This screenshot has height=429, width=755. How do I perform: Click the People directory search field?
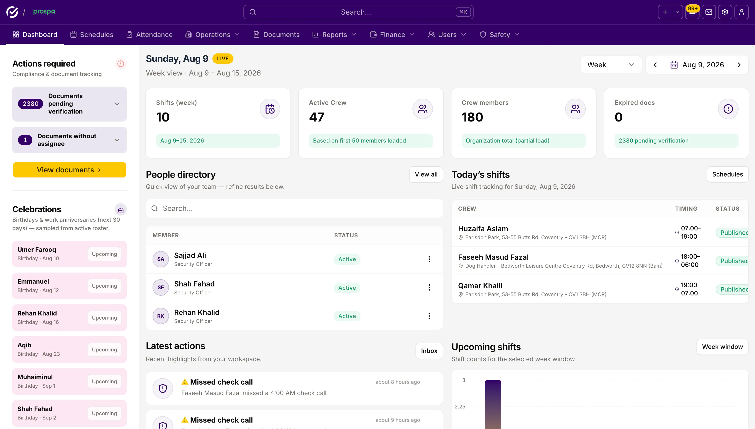click(295, 209)
